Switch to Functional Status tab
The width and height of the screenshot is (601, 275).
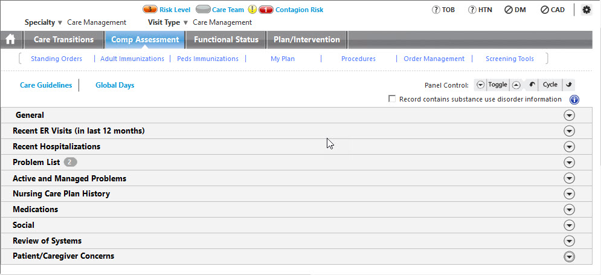point(226,39)
